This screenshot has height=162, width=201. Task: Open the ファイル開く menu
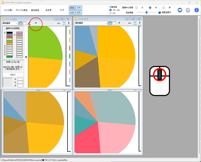8,10
